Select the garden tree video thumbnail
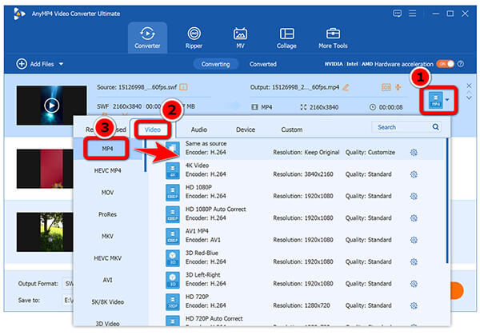This screenshot has height=335, width=480. [x=45, y=232]
